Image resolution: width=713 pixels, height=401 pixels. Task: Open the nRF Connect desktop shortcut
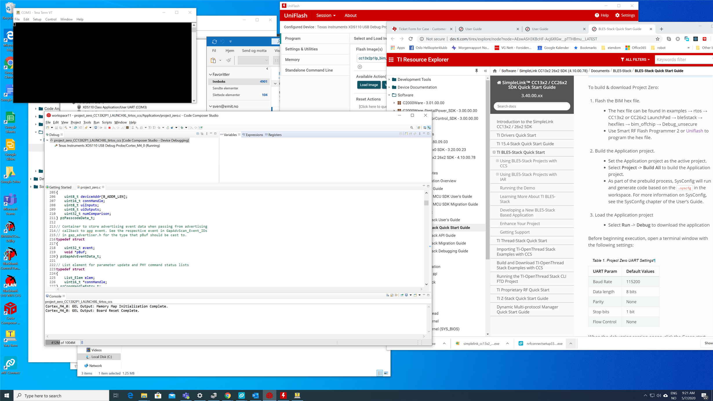coord(10,366)
